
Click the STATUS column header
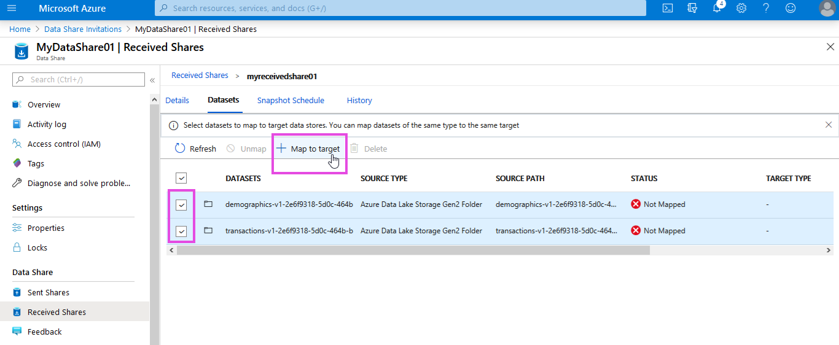(644, 178)
